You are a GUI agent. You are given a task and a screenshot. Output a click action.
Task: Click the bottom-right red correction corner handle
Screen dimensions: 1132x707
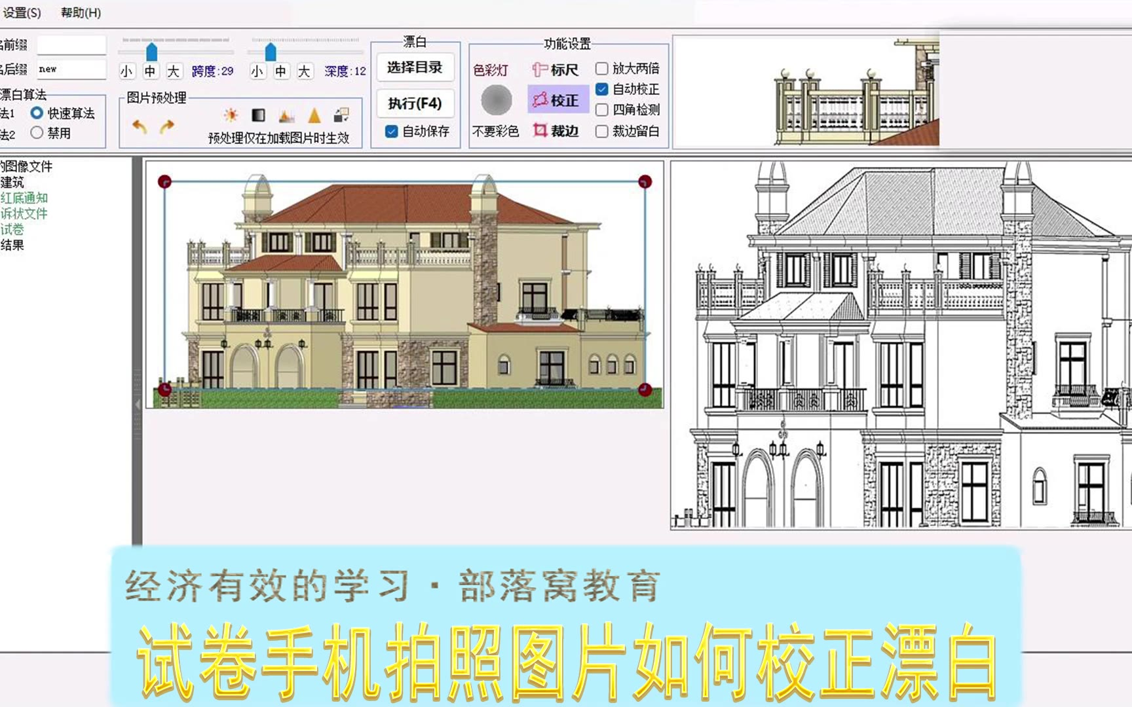[x=645, y=390]
